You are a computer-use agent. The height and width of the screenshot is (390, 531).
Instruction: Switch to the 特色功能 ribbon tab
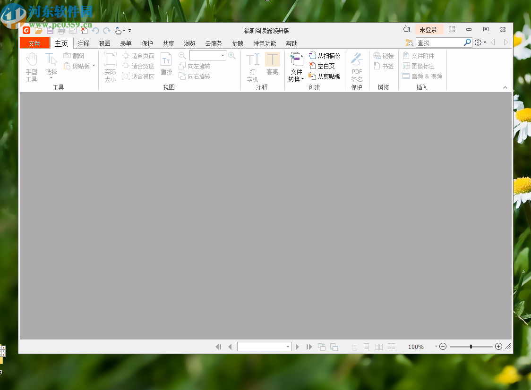pyautogui.click(x=265, y=43)
